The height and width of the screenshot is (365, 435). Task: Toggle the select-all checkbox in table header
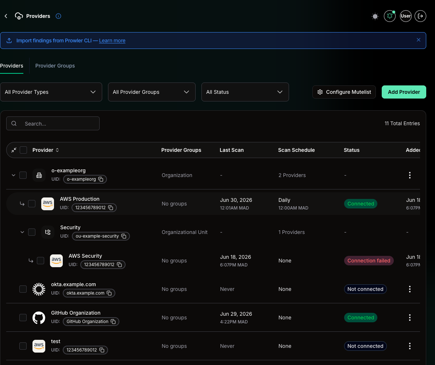pyautogui.click(x=23, y=150)
